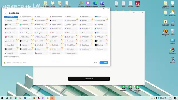Select the MiniMax en provider preset
The height and width of the screenshot is (100, 178).
tap(71, 33)
